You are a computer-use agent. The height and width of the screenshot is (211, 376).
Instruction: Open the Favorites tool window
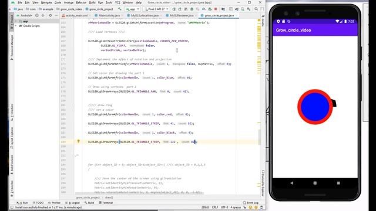(x=12, y=189)
